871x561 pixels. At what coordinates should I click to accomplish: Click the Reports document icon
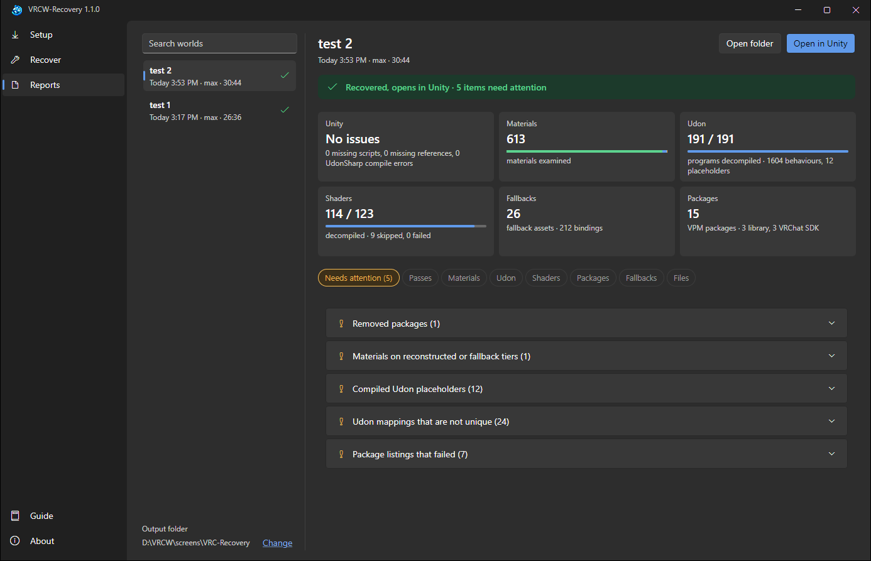point(15,85)
